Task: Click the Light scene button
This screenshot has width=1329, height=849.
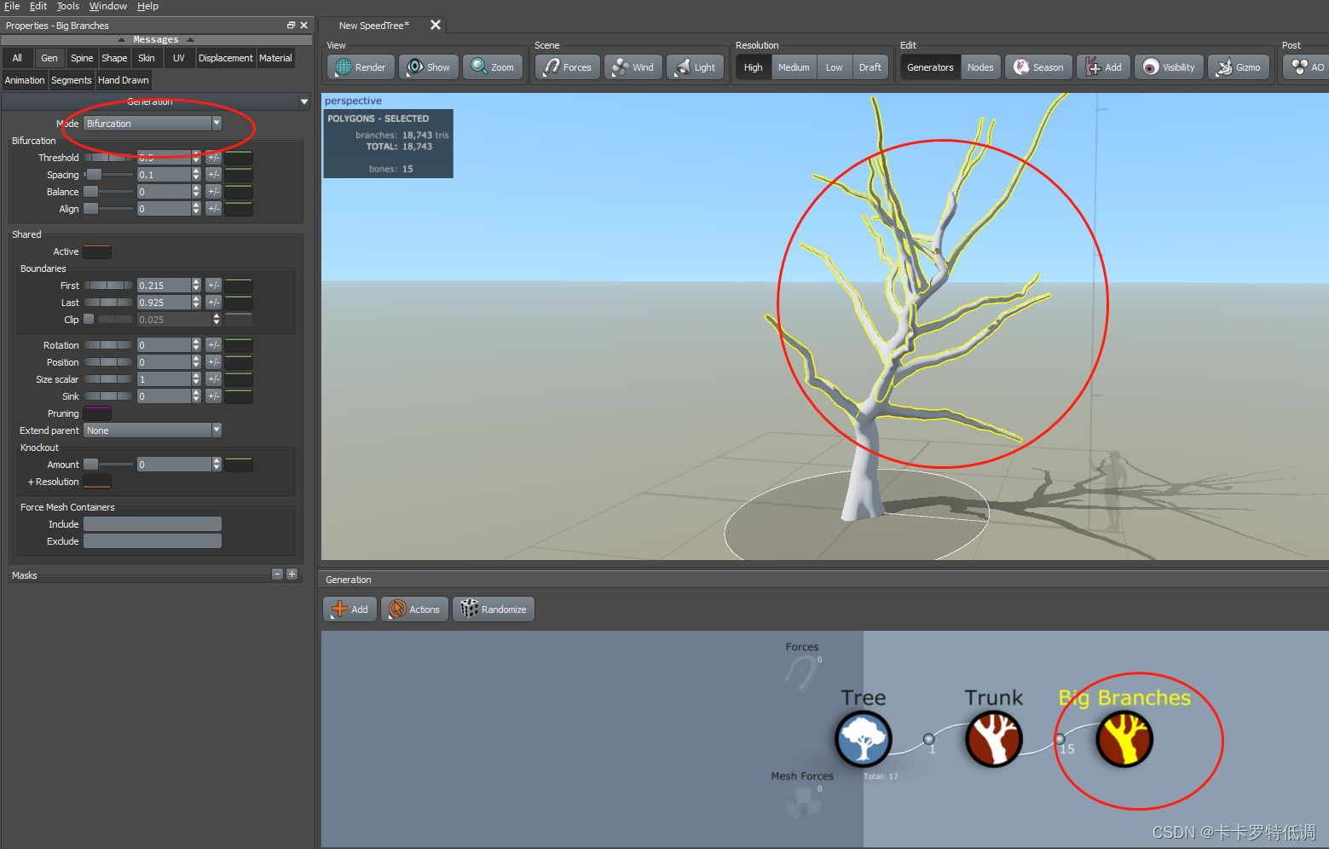Action: click(x=696, y=67)
